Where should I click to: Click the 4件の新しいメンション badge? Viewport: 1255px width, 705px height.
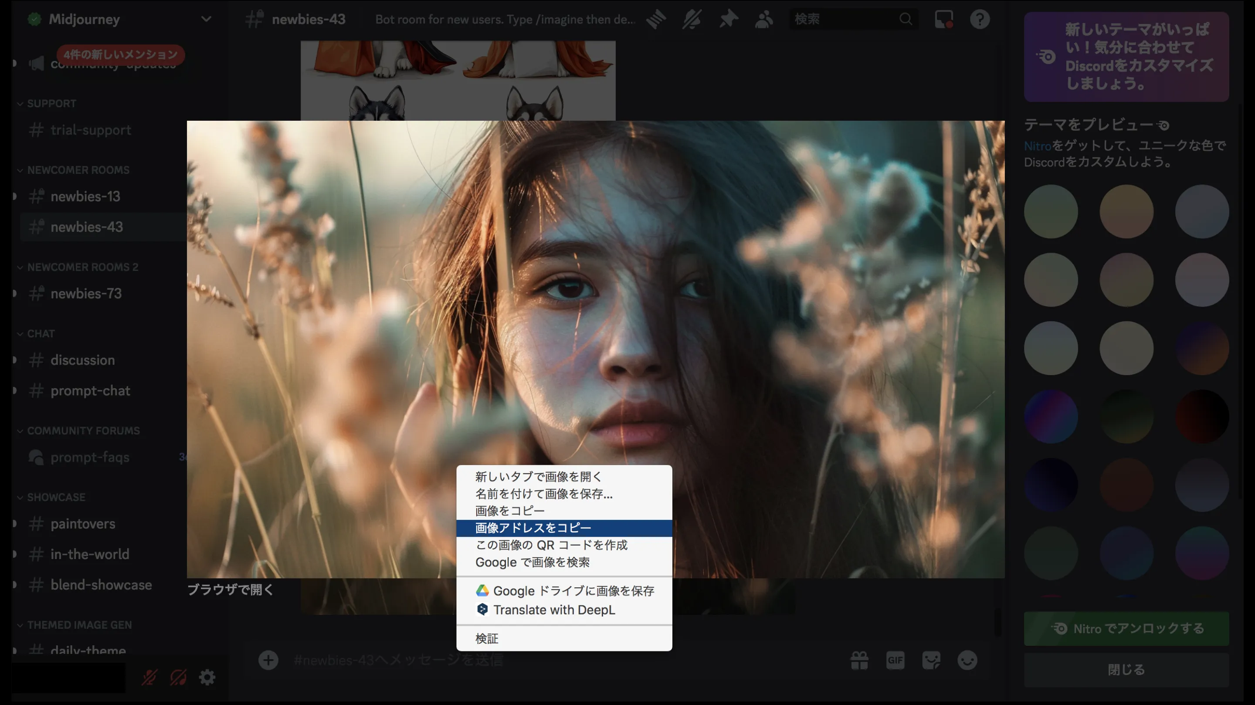click(120, 54)
